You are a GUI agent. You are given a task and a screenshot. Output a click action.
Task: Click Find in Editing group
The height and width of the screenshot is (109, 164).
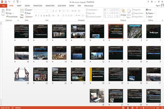[x=148, y=10]
